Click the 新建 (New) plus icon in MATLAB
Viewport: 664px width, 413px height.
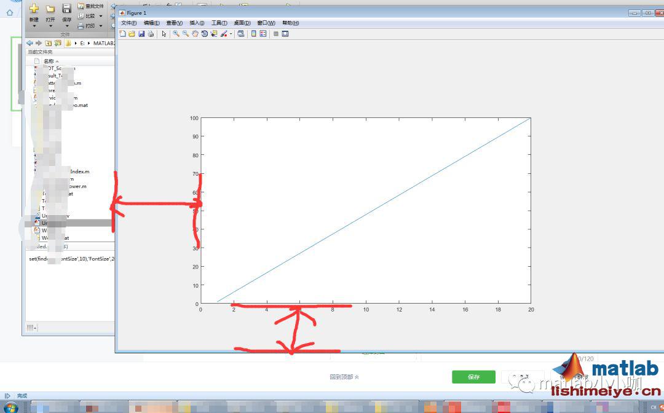34,9
